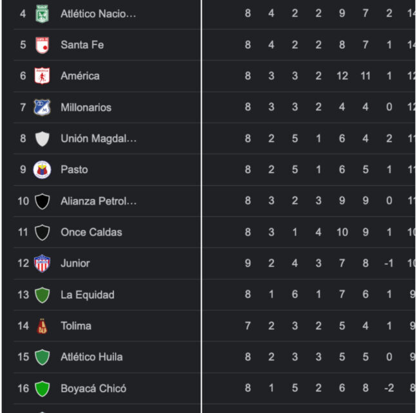417x413 pixels.
Task: Select the Tolima club logo
Action: [x=42, y=326]
